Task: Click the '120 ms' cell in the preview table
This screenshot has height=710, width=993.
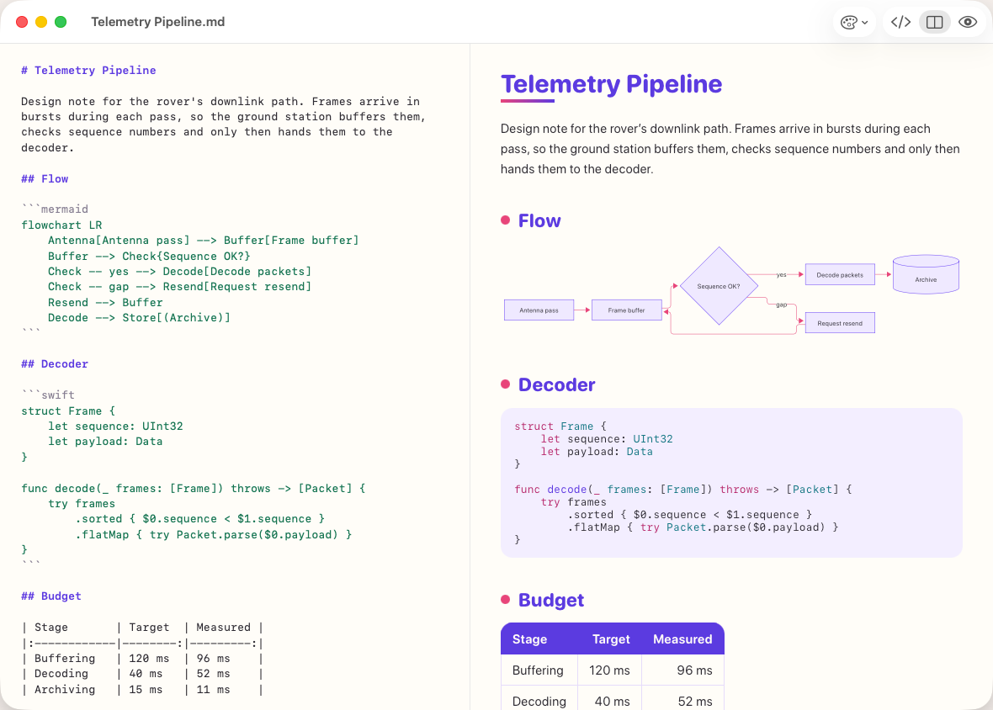Action: click(609, 670)
